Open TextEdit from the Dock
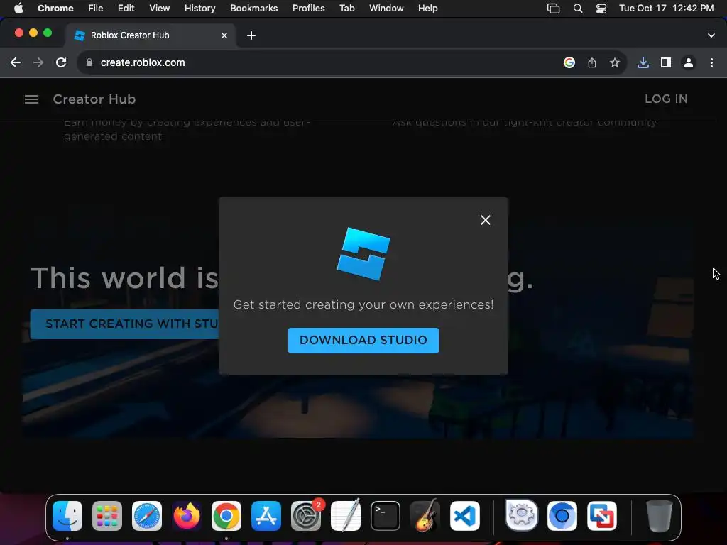The height and width of the screenshot is (545, 727). pyautogui.click(x=346, y=516)
